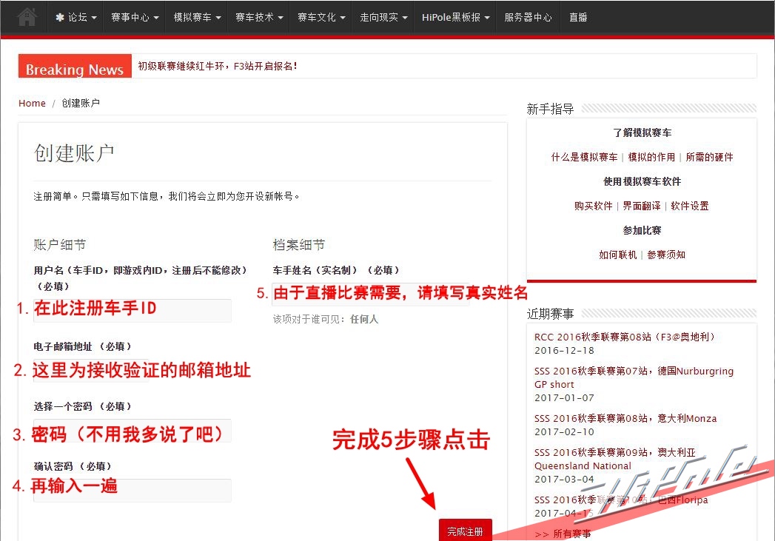Image resolution: width=775 pixels, height=541 pixels.
Task: Click the 使用模拟赛车软件 heading
Action: click(642, 182)
